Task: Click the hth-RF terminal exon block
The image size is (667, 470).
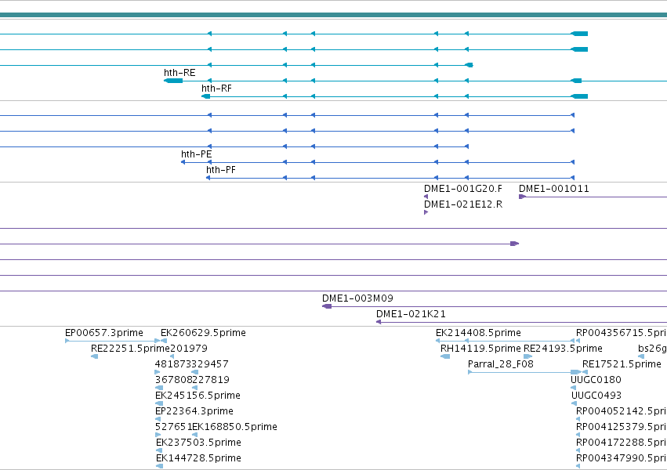Action: pos(206,96)
